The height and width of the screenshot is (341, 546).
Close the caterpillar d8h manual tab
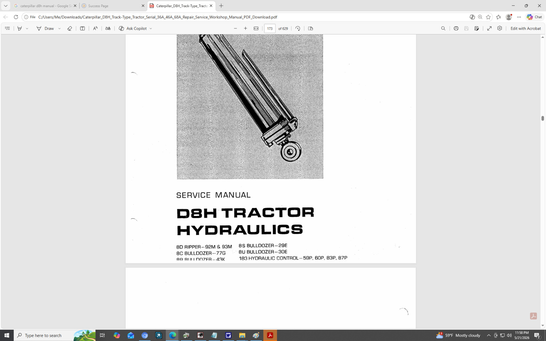[x=75, y=6]
